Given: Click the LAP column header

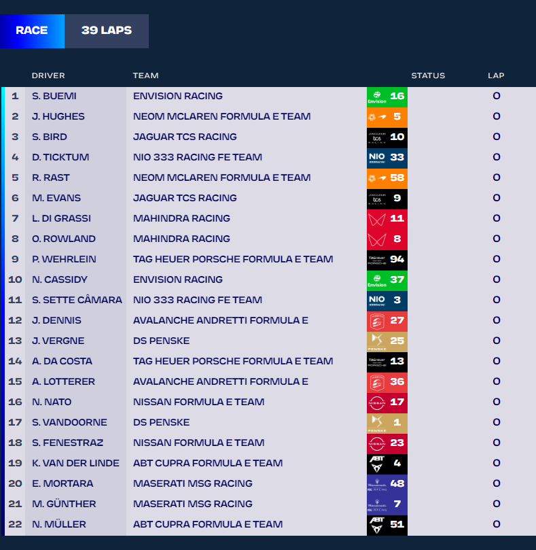Looking at the screenshot, I should (496, 75).
